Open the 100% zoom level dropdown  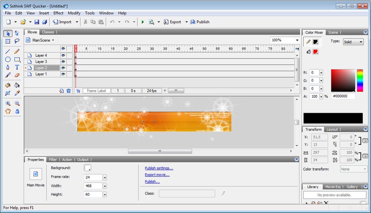(297, 40)
